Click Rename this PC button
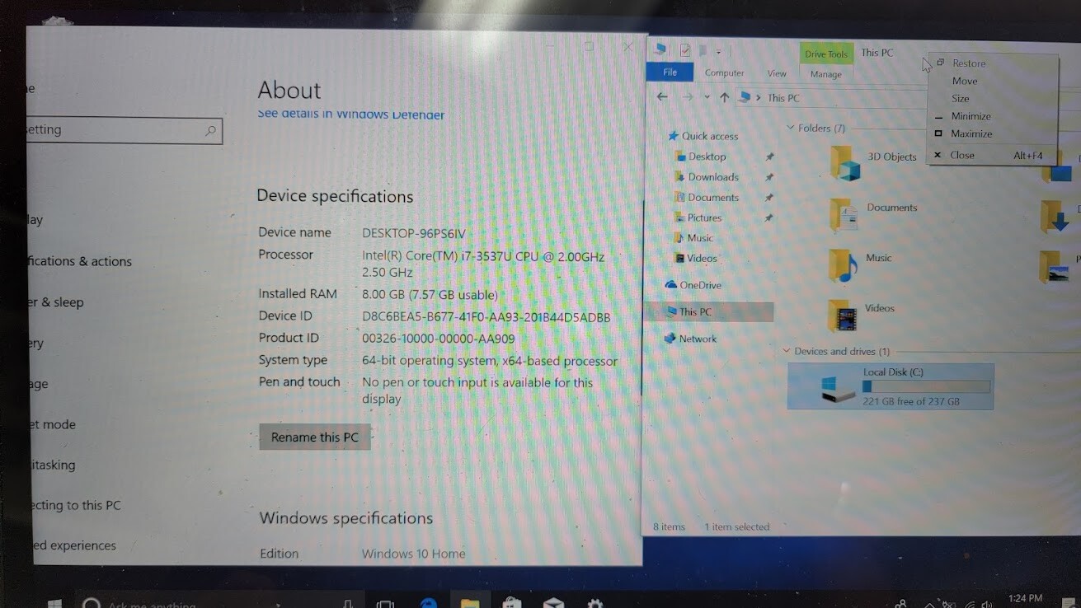The width and height of the screenshot is (1081, 608). click(315, 437)
